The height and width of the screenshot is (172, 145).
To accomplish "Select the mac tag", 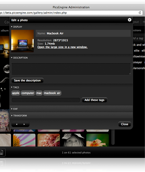I will point(39,93).
